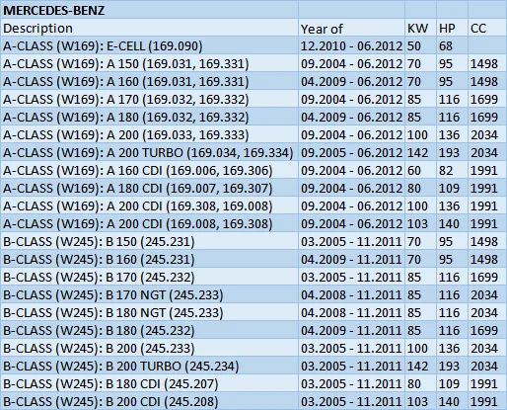Click year range of B 150 (245.231) row

click(x=351, y=241)
